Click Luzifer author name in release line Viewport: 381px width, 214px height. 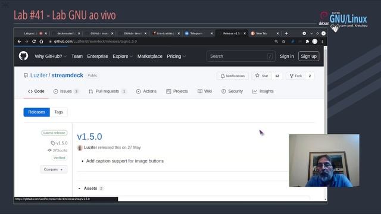point(90,147)
